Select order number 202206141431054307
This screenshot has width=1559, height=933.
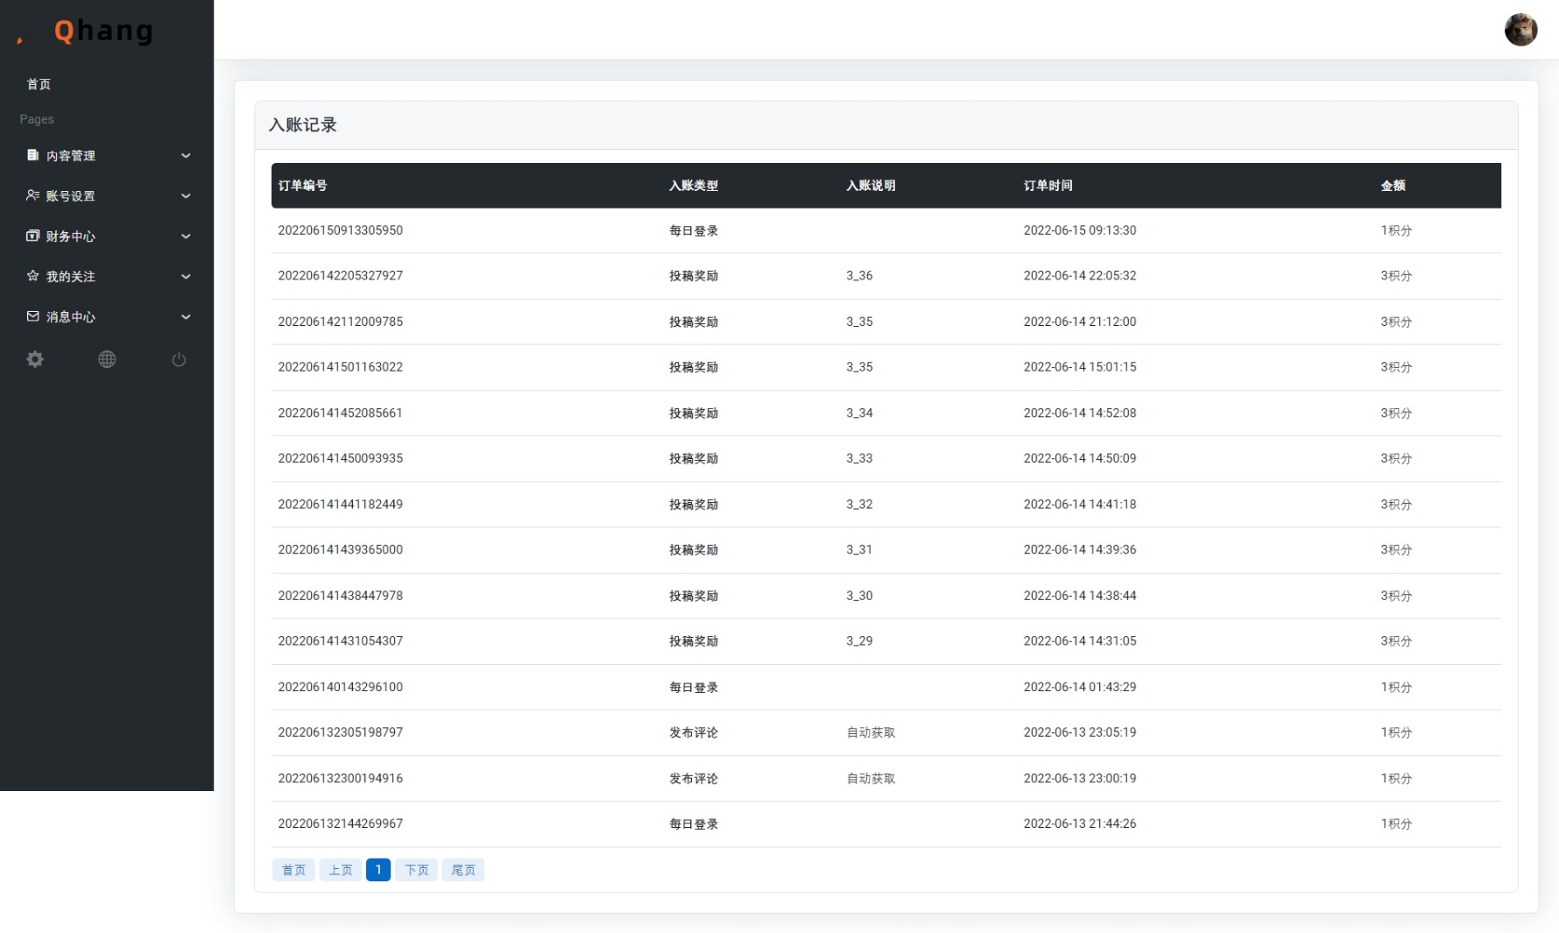click(341, 641)
